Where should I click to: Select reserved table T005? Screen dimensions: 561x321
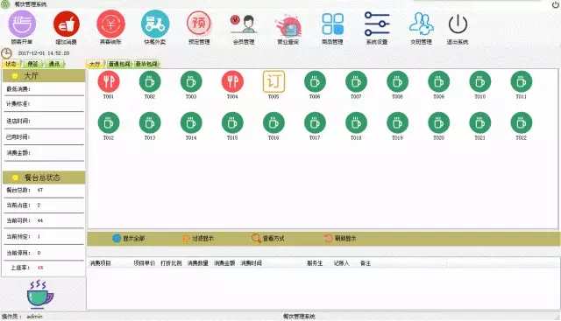273,81
